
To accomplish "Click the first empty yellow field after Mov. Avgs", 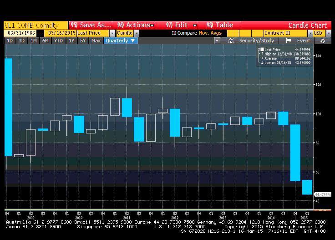I will click(x=233, y=33).
